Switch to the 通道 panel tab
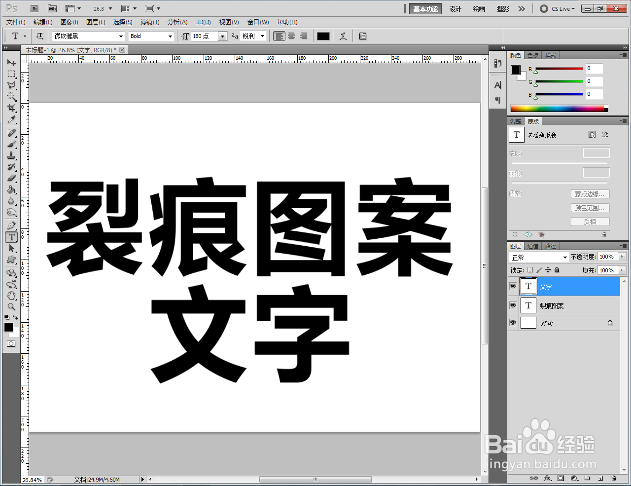This screenshot has height=486, width=631. [x=532, y=246]
